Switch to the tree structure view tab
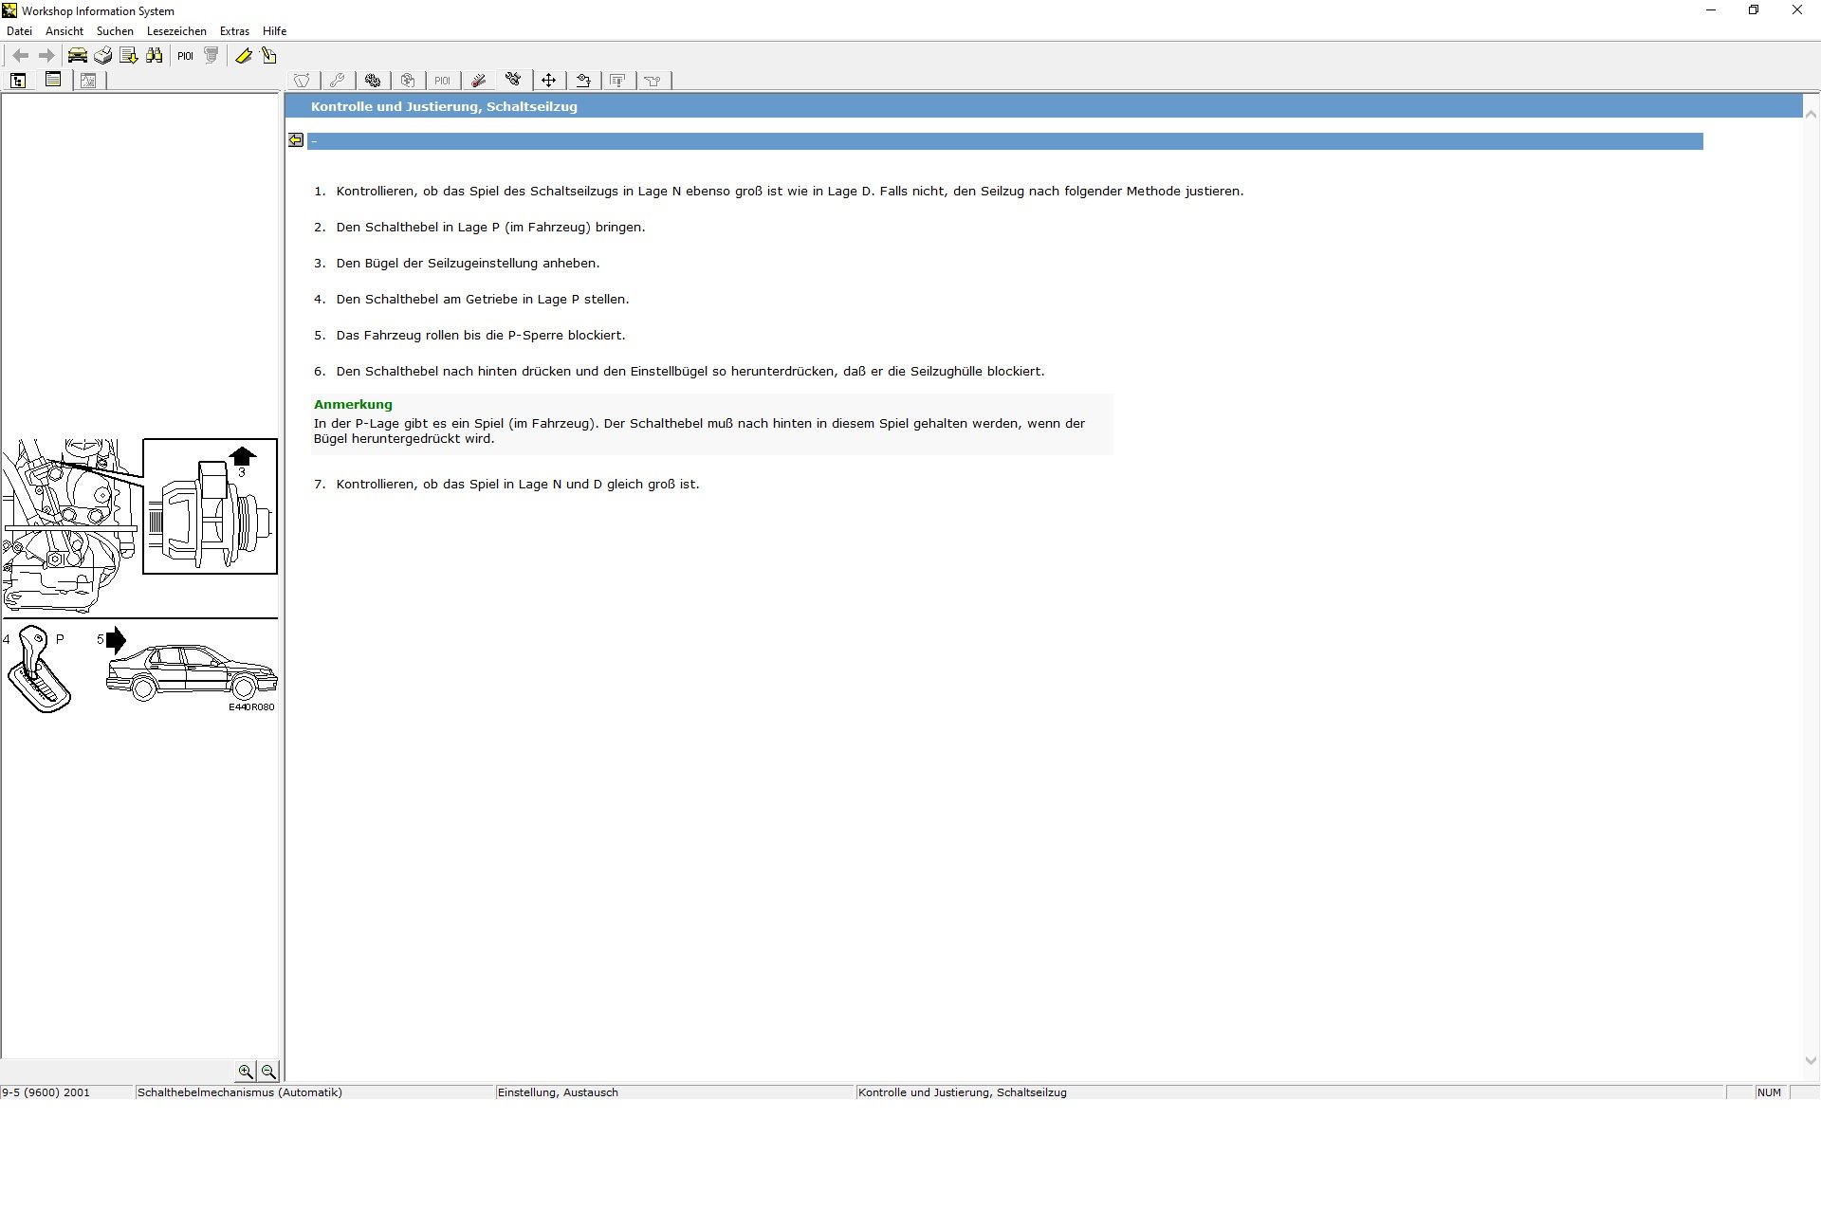The image size is (1821, 1229). [18, 81]
